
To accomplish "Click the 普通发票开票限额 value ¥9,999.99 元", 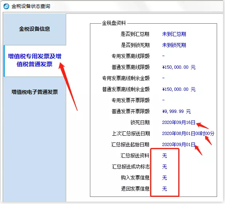I will point(176,111).
